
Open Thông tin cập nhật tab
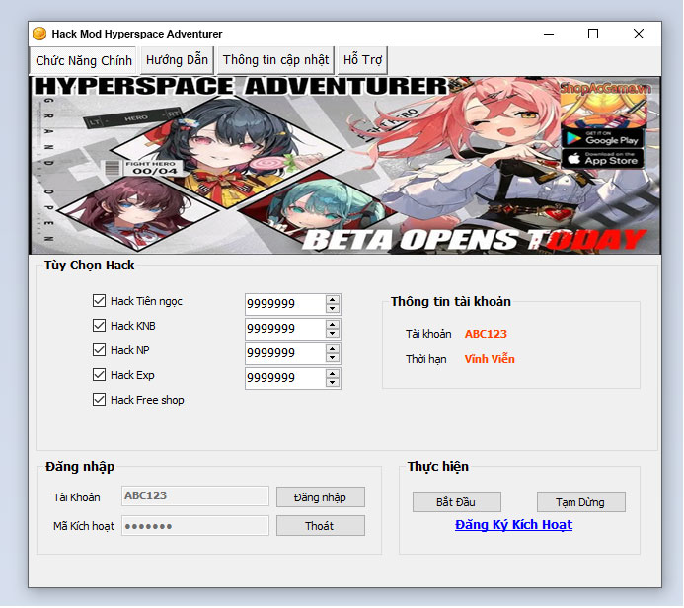tap(275, 60)
